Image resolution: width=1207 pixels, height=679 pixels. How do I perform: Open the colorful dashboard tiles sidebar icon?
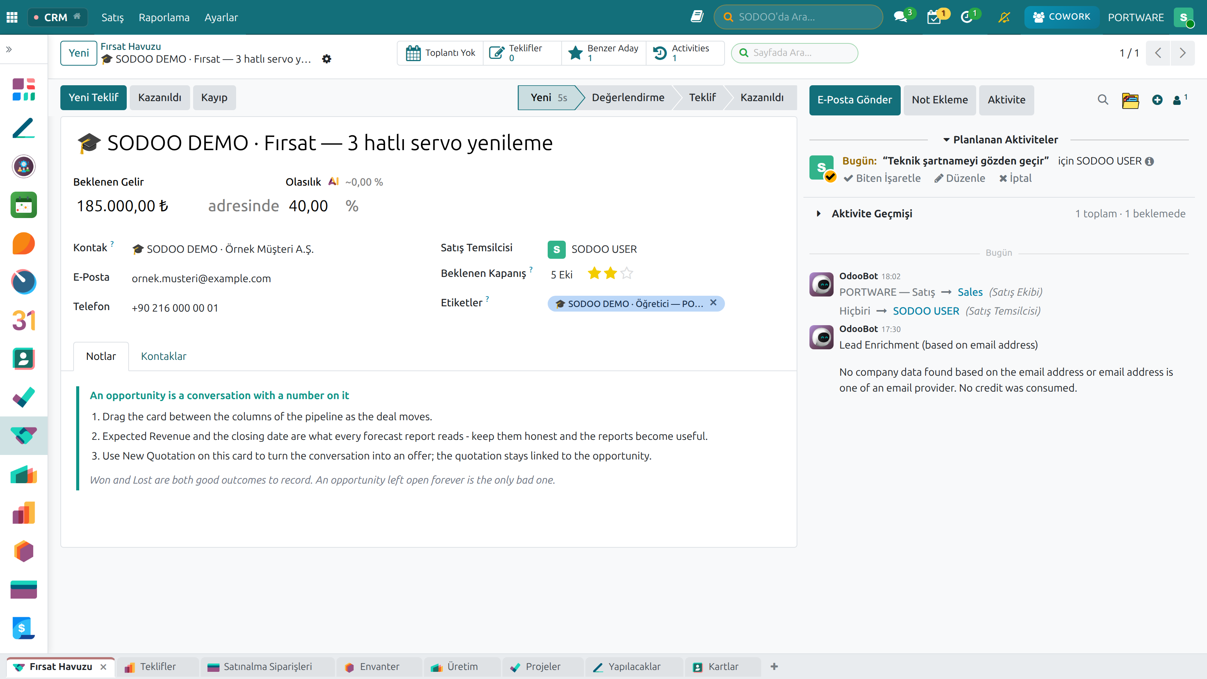[x=23, y=89]
